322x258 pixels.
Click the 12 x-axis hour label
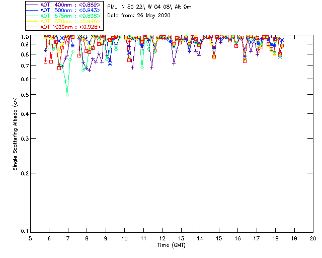162,238
